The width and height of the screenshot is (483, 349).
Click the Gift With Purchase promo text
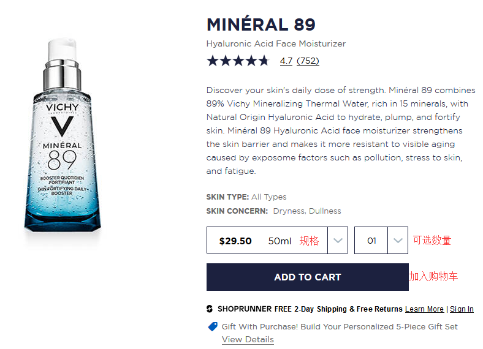pos(340,327)
